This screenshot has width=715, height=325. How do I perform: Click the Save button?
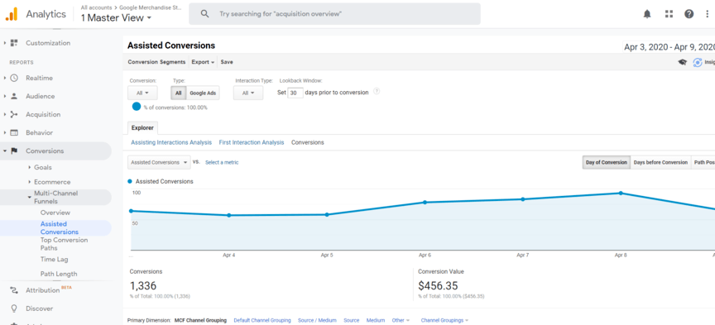[x=227, y=62]
